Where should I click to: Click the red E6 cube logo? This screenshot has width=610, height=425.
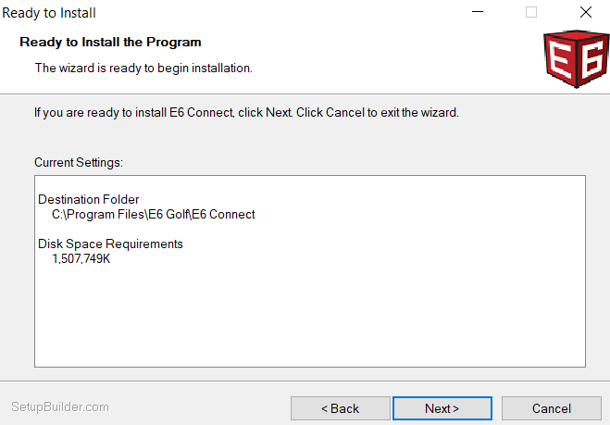click(573, 59)
